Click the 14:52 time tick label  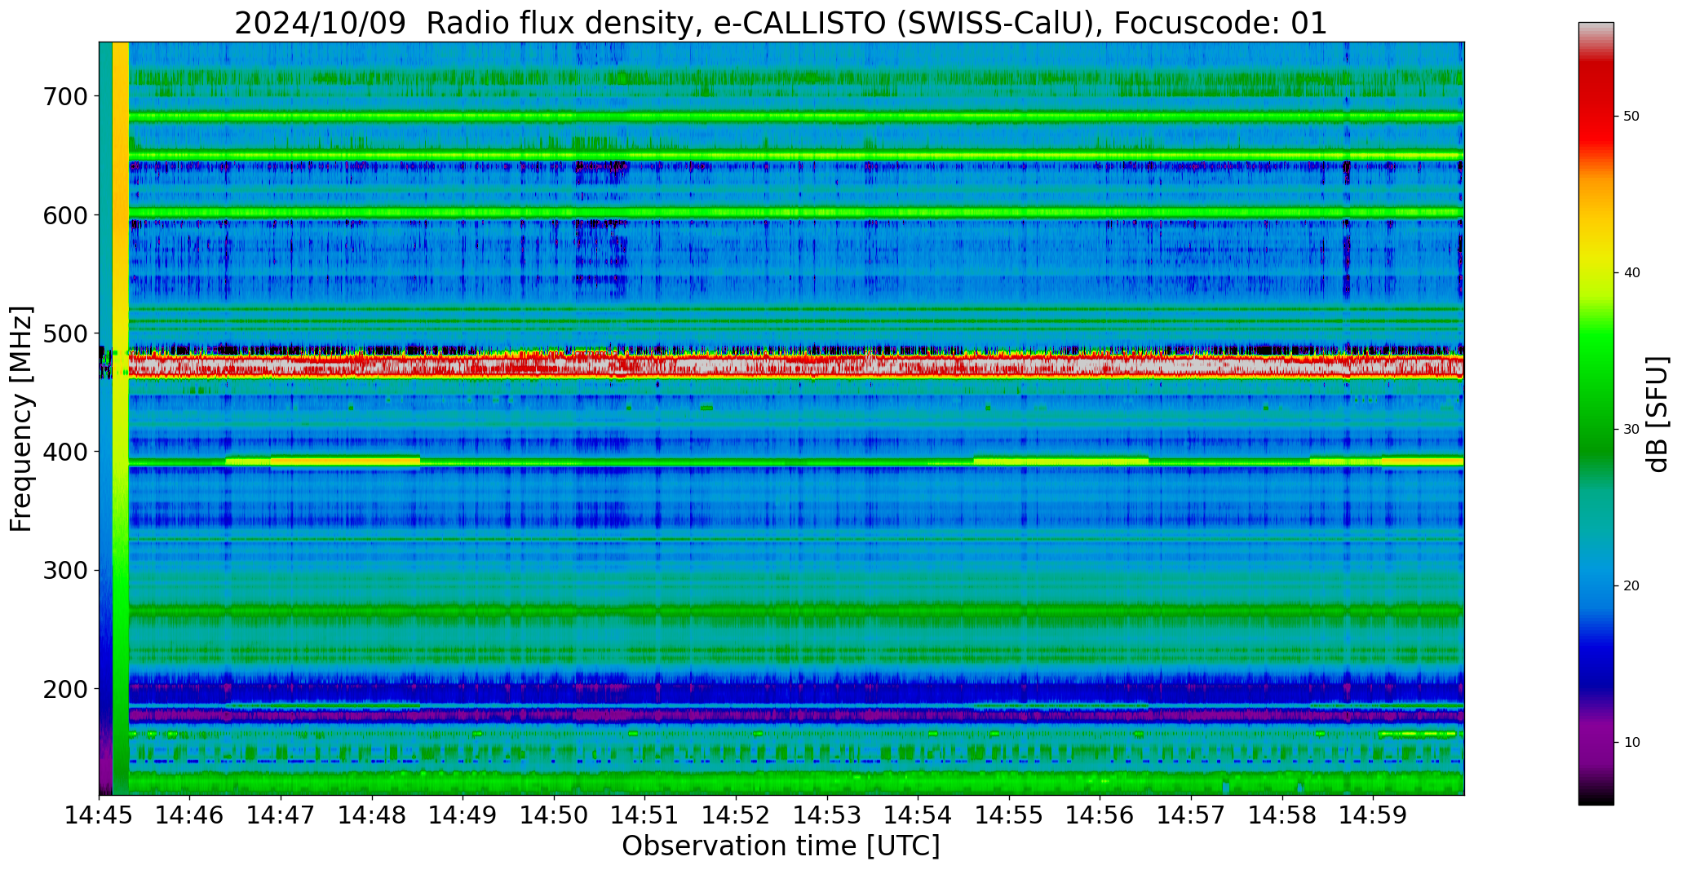[737, 815]
